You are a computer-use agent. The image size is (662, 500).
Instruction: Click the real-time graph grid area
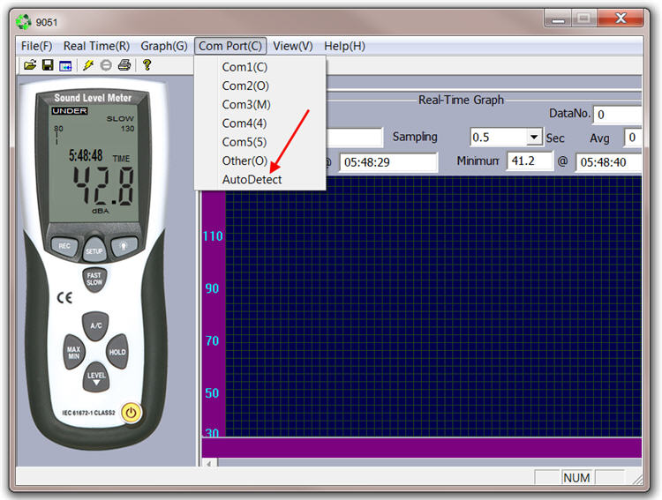tap(433, 307)
